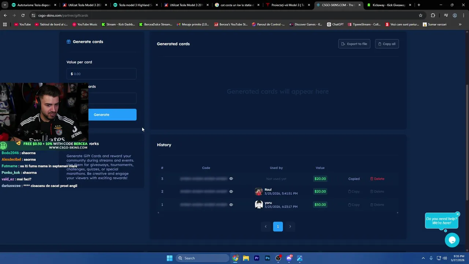469x264 pixels.
Task: View site information icon in address bar
Action: coord(33,15)
